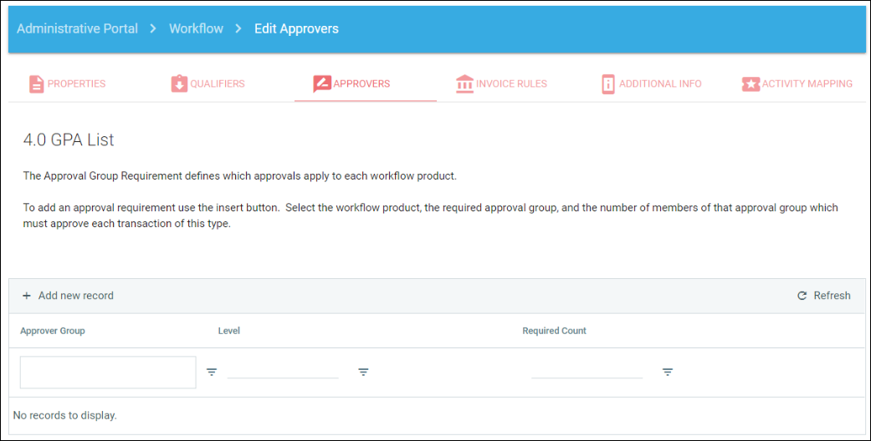Open the Required Count filter menu
This screenshot has height=441, width=871.
668,373
